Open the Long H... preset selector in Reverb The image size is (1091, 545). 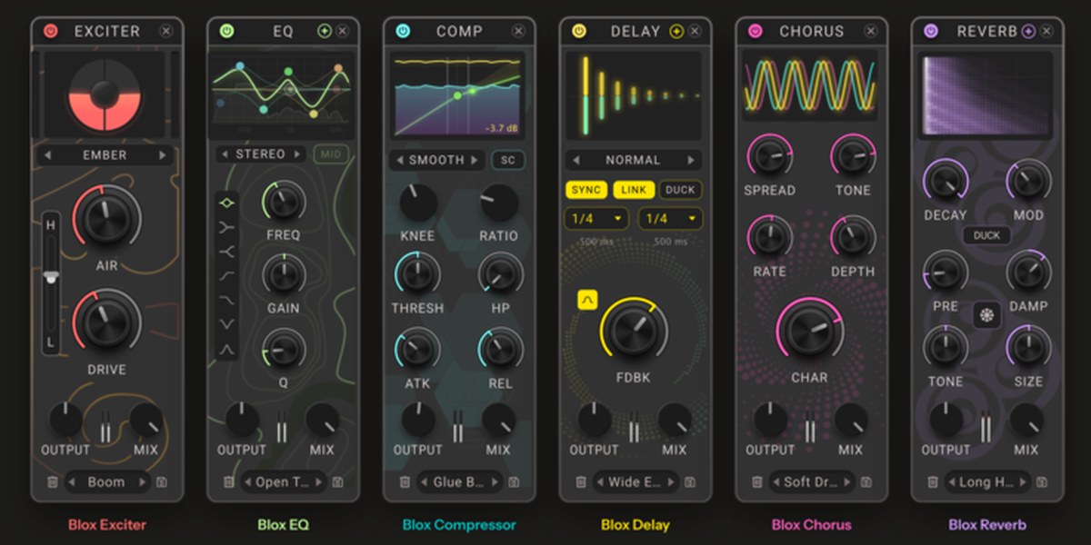tap(987, 482)
